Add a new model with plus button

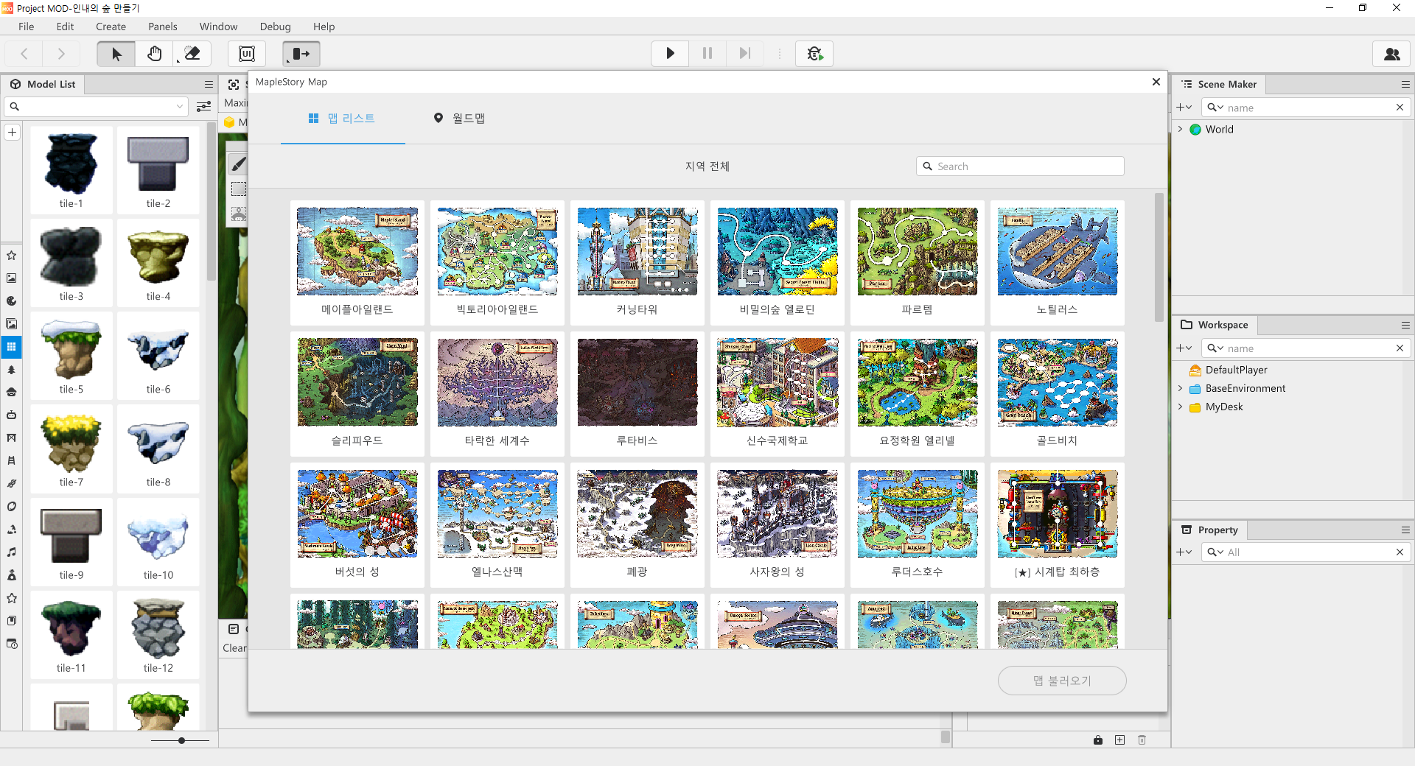pos(12,133)
